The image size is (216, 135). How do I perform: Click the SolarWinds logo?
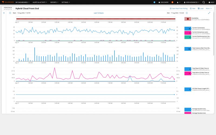pyautogui.click(x=8, y=2)
